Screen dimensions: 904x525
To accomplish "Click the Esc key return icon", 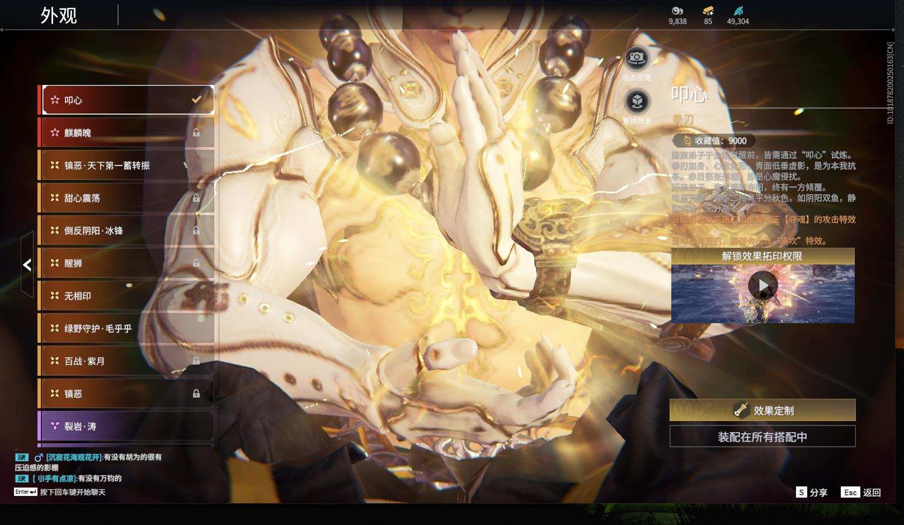I will pos(850,492).
